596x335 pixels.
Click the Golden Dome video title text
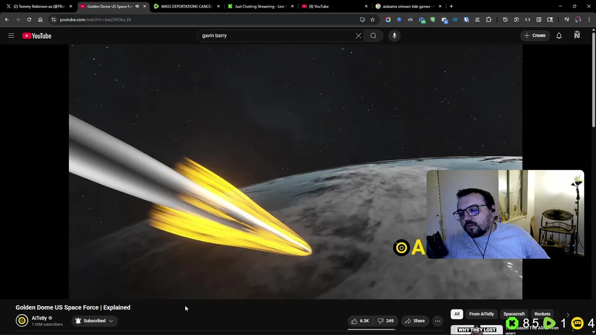click(73, 308)
